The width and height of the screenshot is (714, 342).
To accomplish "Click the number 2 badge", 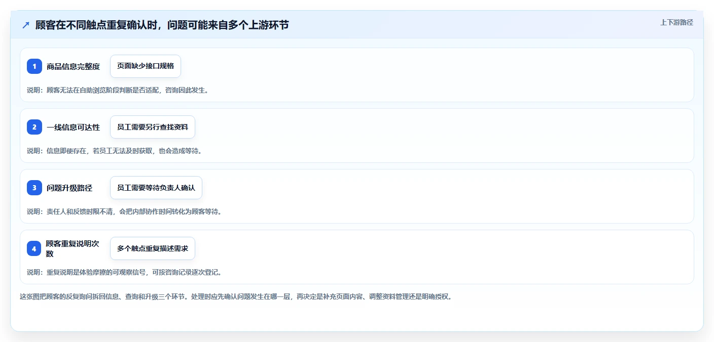I will [x=34, y=127].
